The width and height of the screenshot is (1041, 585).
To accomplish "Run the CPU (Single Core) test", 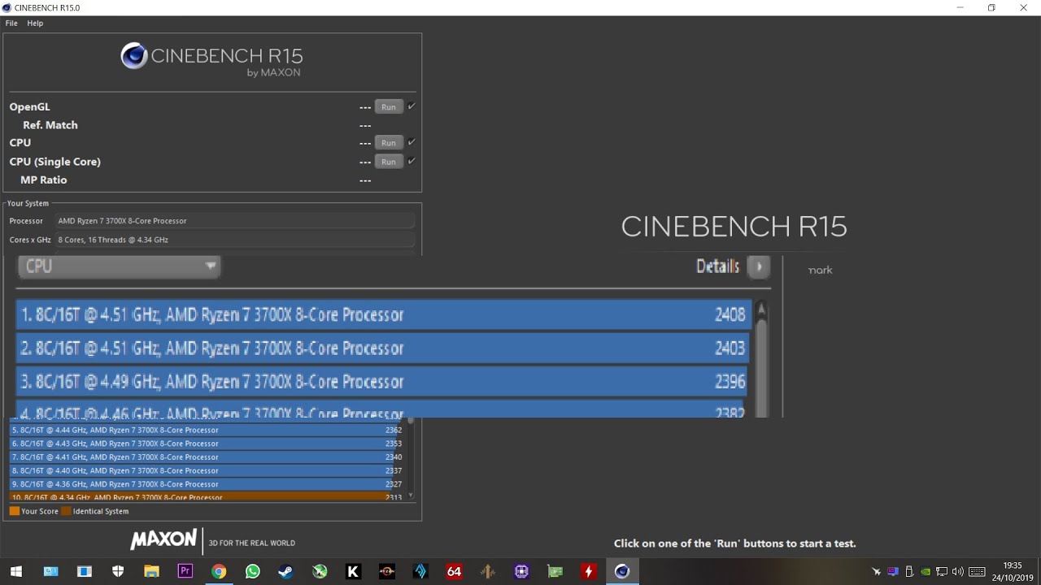I will click(x=389, y=162).
